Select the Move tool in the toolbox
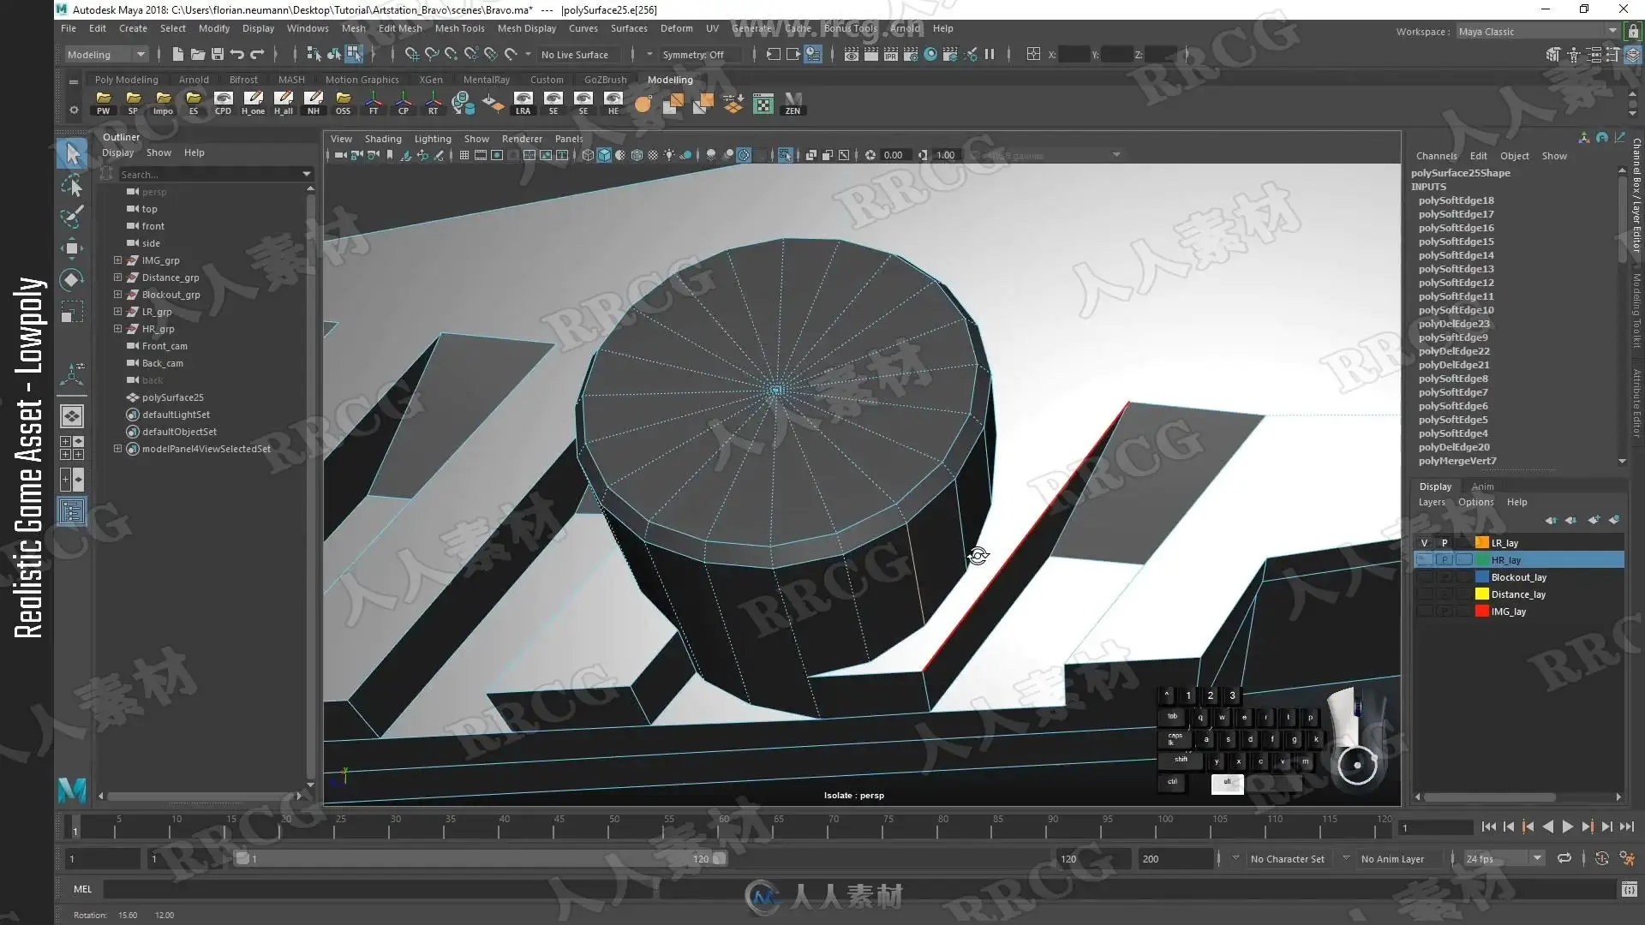The image size is (1645, 925). pyautogui.click(x=73, y=248)
